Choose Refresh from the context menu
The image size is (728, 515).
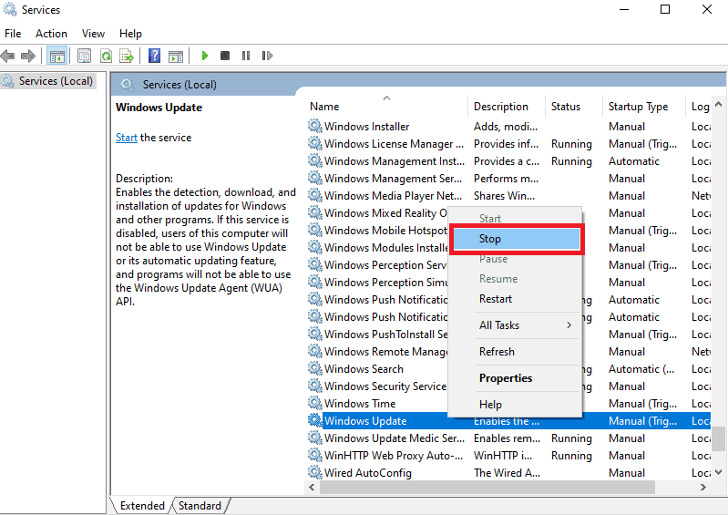(517, 352)
